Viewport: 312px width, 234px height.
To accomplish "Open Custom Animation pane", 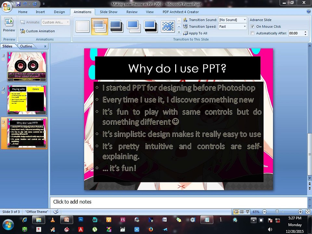I will pyautogui.click(x=37, y=31).
